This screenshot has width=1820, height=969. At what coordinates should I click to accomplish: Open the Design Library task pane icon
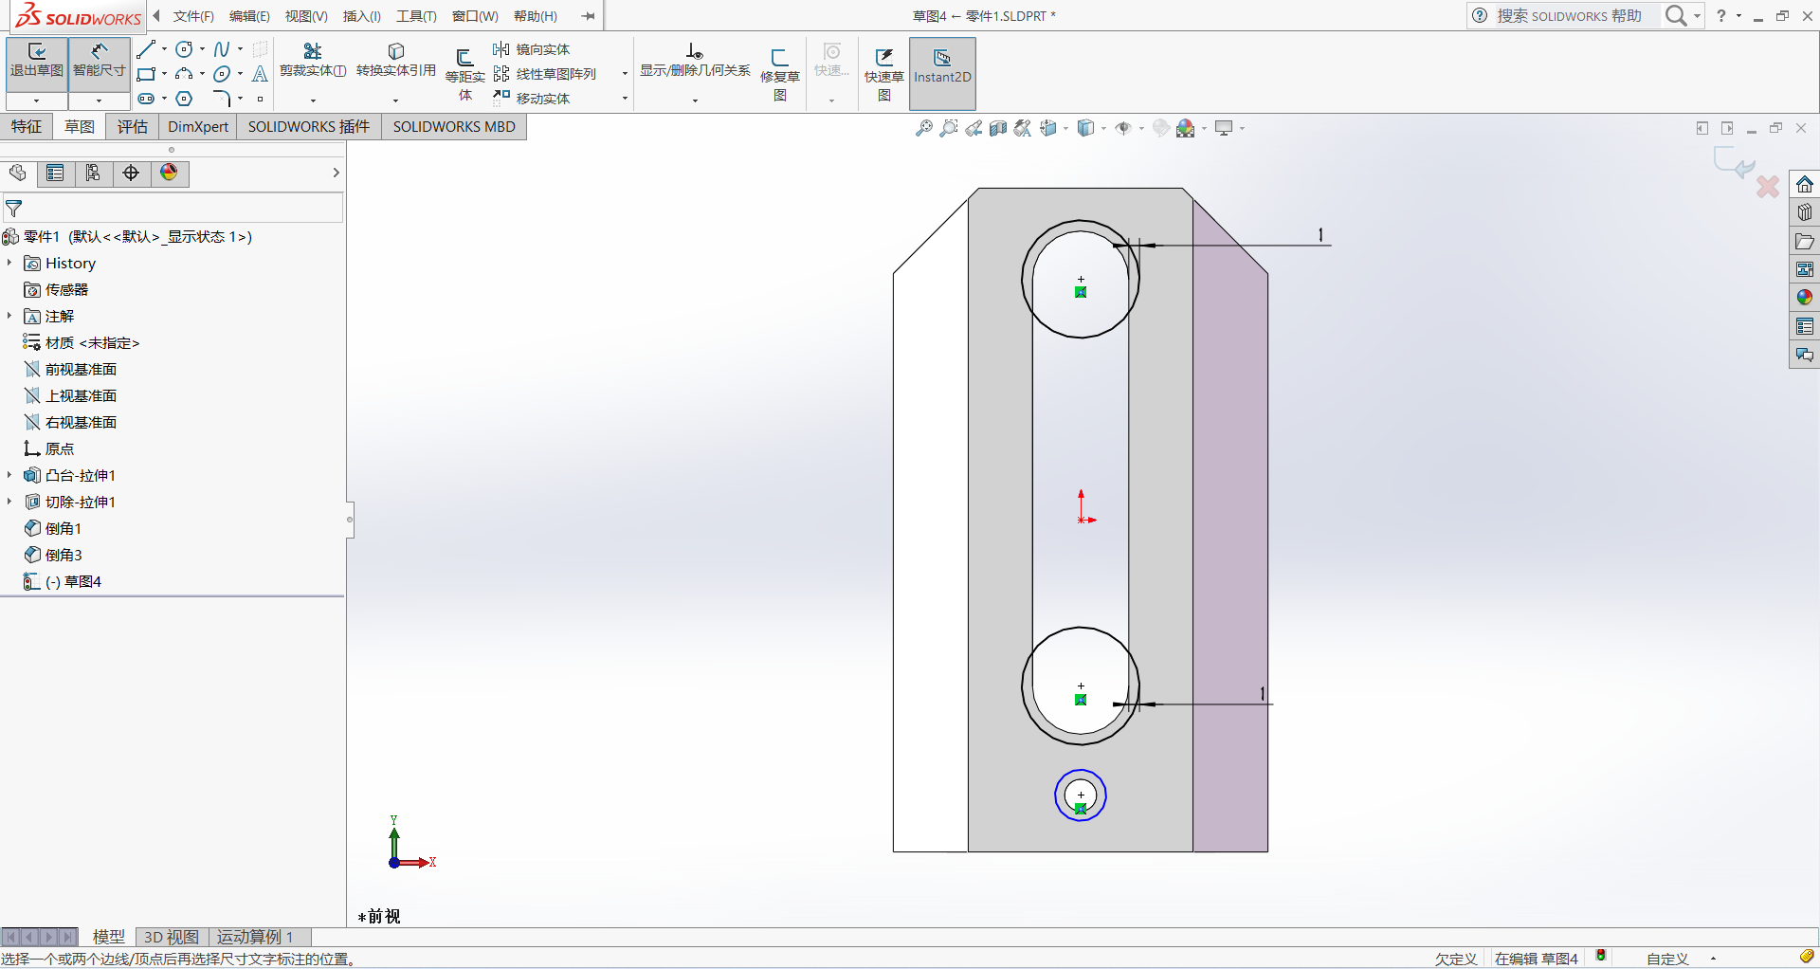pyautogui.click(x=1805, y=212)
